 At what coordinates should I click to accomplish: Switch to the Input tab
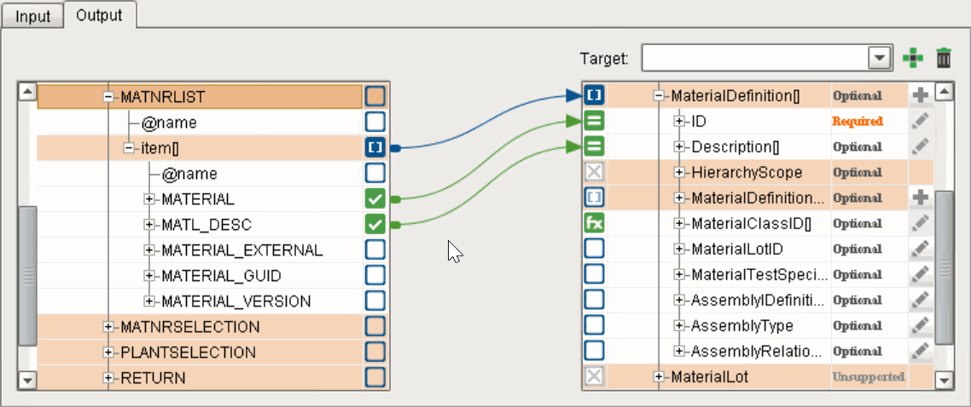pyautogui.click(x=32, y=16)
